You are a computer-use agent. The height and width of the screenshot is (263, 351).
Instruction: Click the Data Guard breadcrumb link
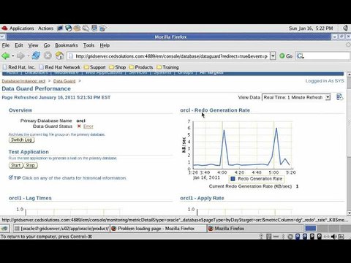pyautogui.click(x=64, y=81)
